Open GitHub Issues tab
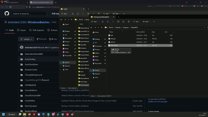This screenshot has width=208, height=117. point(21,30)
